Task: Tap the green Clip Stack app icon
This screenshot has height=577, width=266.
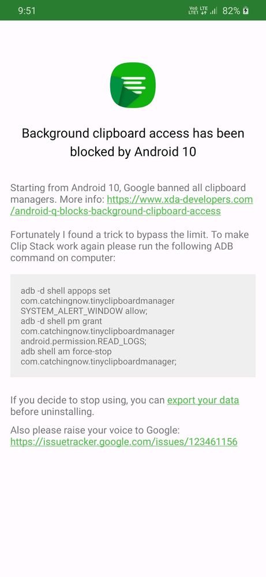Action: click(133, 85)
